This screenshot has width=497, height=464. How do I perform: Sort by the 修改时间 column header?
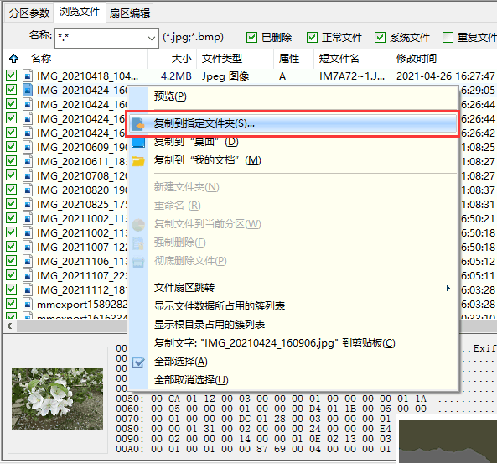444,59
